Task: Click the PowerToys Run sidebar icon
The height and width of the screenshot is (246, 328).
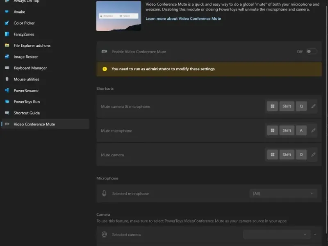Action: pyautogui.click(x=7, y=102)
